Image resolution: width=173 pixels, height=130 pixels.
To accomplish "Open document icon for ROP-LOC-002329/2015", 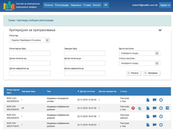I will click(148, 100).
